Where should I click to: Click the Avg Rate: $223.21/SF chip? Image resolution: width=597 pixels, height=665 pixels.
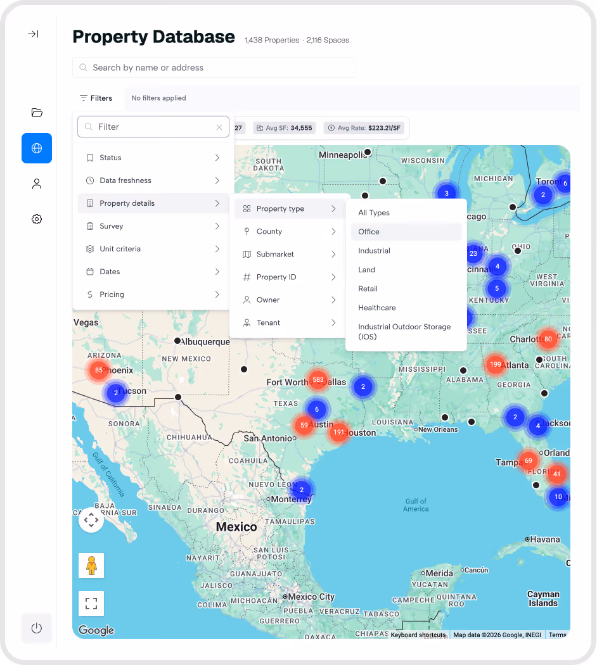(x=364, y=128)
